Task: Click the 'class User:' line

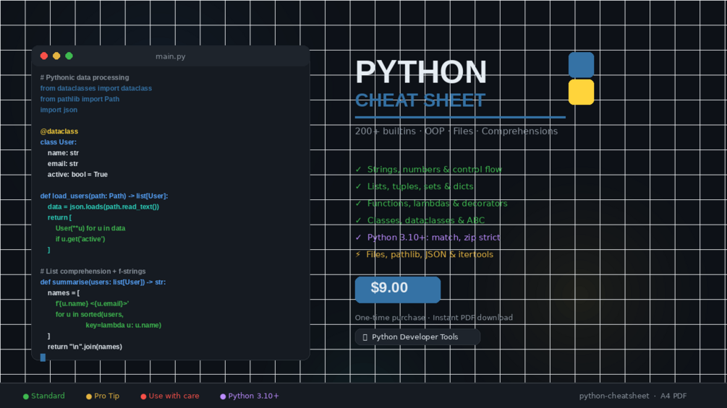Action: point(59,142)
